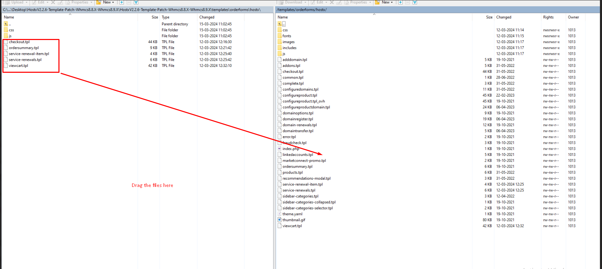Sort right panel by Owner column header
This screenshot has height=269, width=602.
point(573,17)
